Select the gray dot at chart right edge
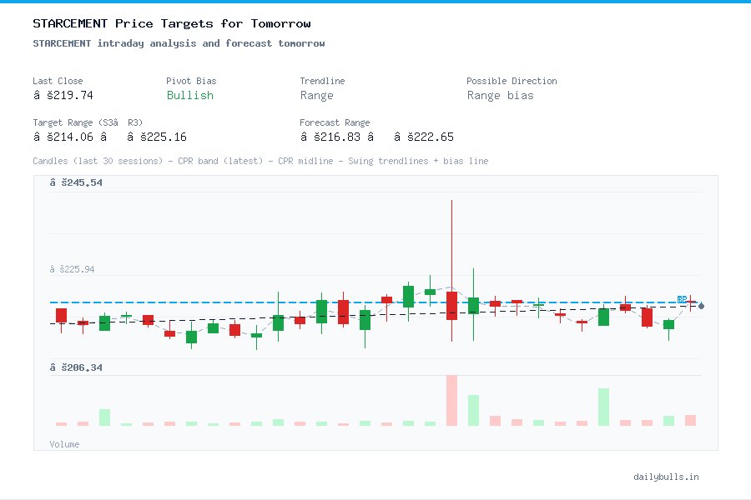751x500 pixels. click(702, 307)
